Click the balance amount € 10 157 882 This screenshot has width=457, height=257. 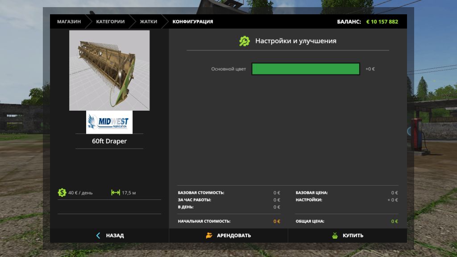[382, 21]
